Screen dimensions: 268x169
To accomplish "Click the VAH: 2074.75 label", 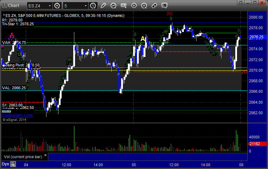I will pyautogui.click(x=14, y=43).
